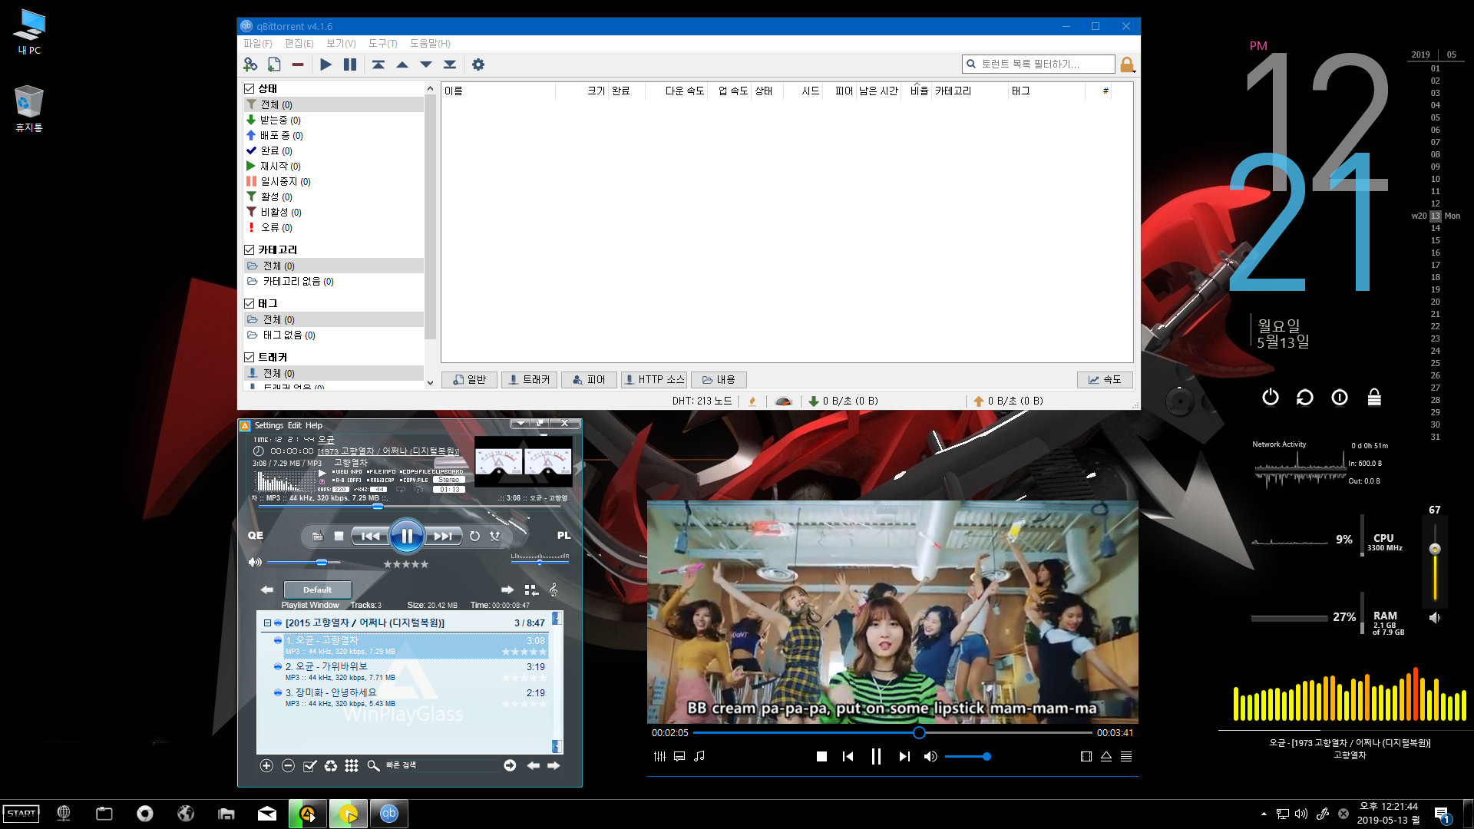Click video player seek bar handle
This screenshot has width=1474, height=829.
pyautogui.click(x=919, y=733)
